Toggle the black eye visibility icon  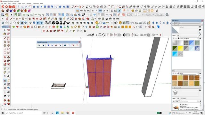tap(68, 23)
